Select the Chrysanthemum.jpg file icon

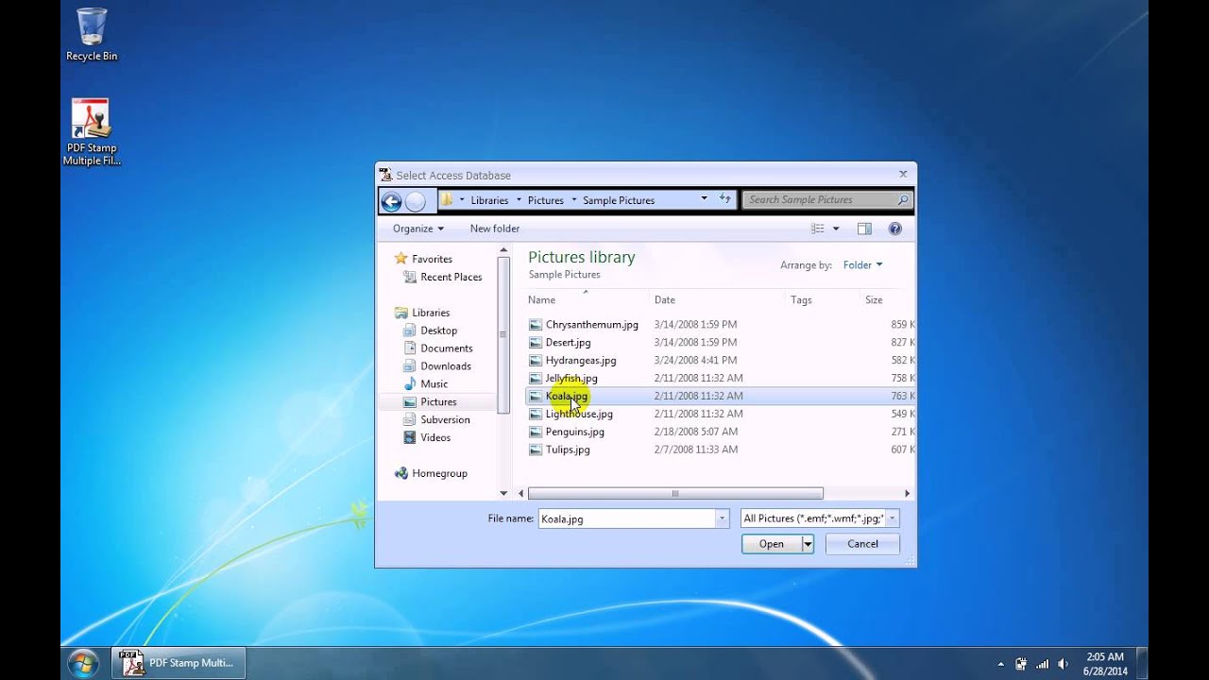536,325
